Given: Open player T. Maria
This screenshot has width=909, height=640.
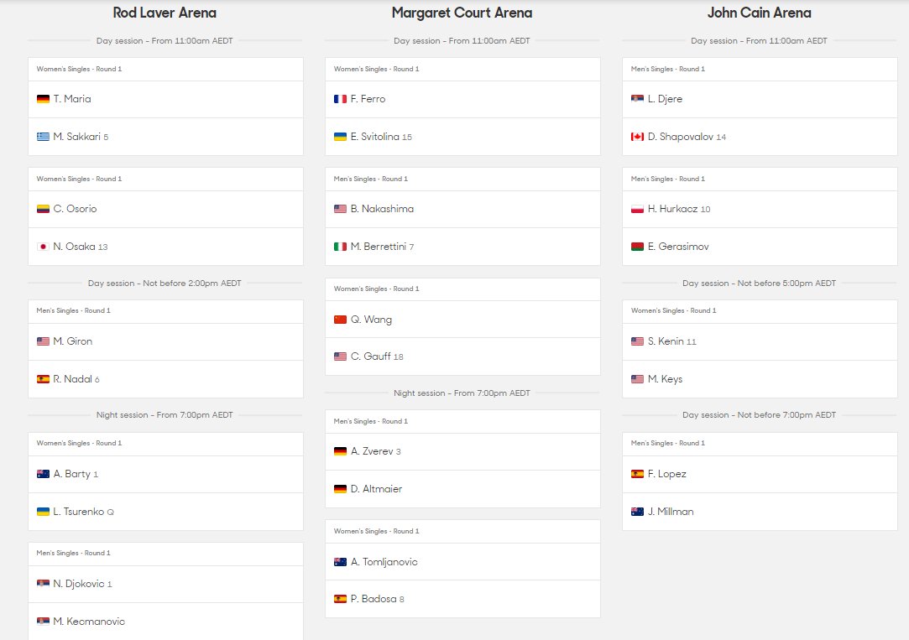Looking at the screenshot, I should pos(72,99).
